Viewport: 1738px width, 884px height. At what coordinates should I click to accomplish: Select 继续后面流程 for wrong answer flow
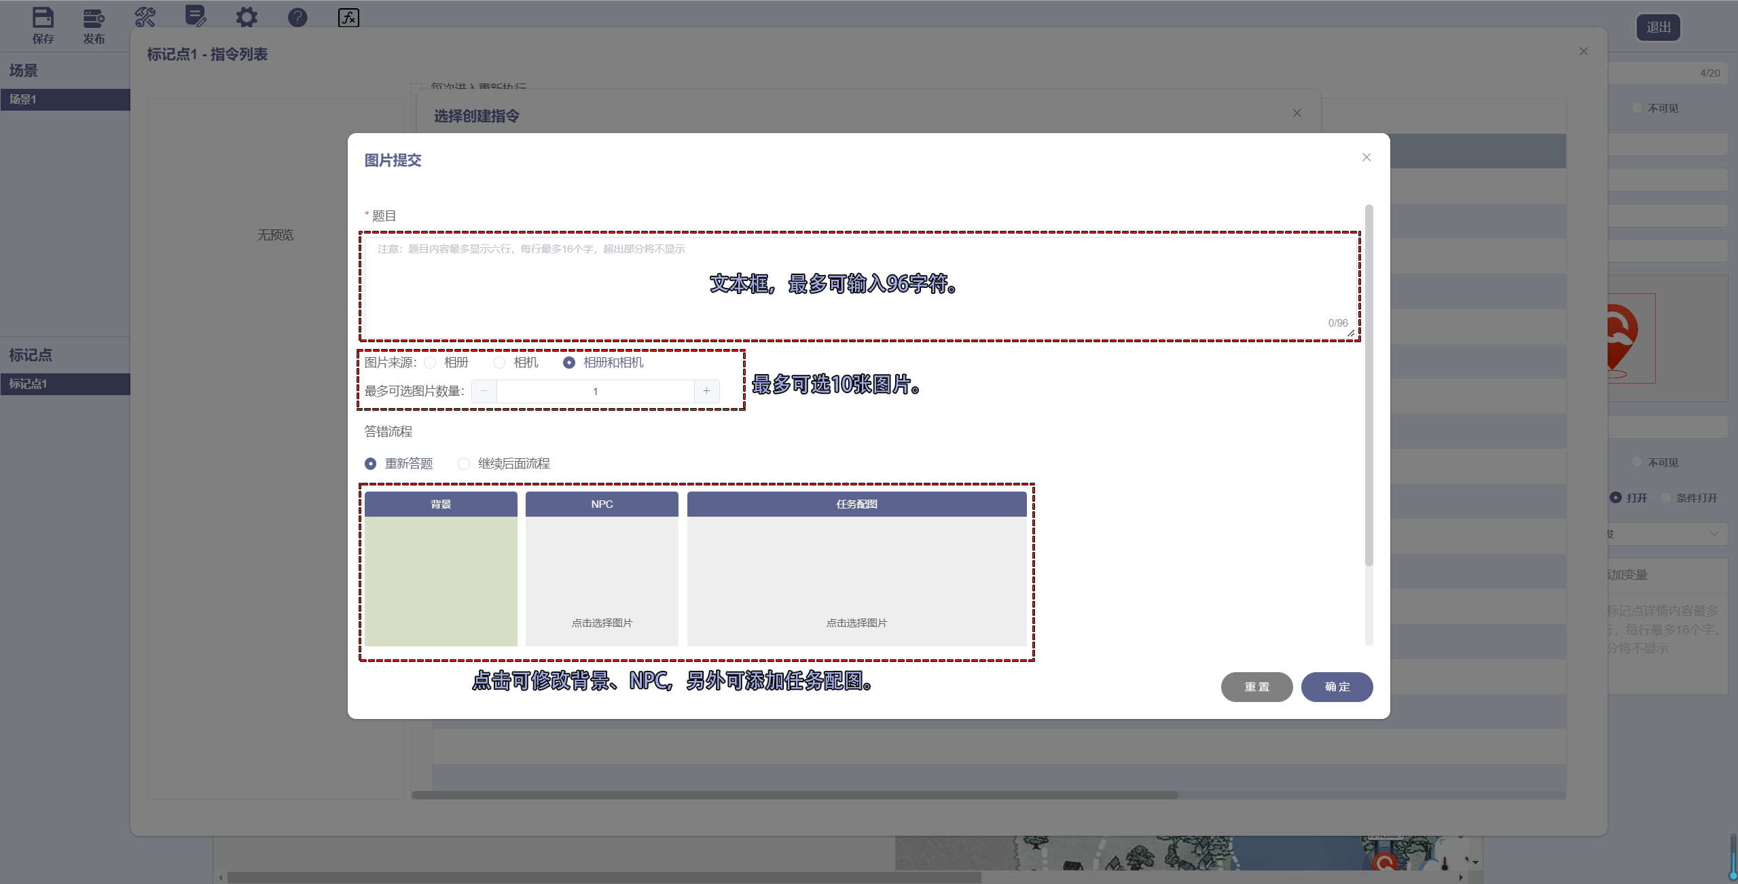[x=464, y=463]
